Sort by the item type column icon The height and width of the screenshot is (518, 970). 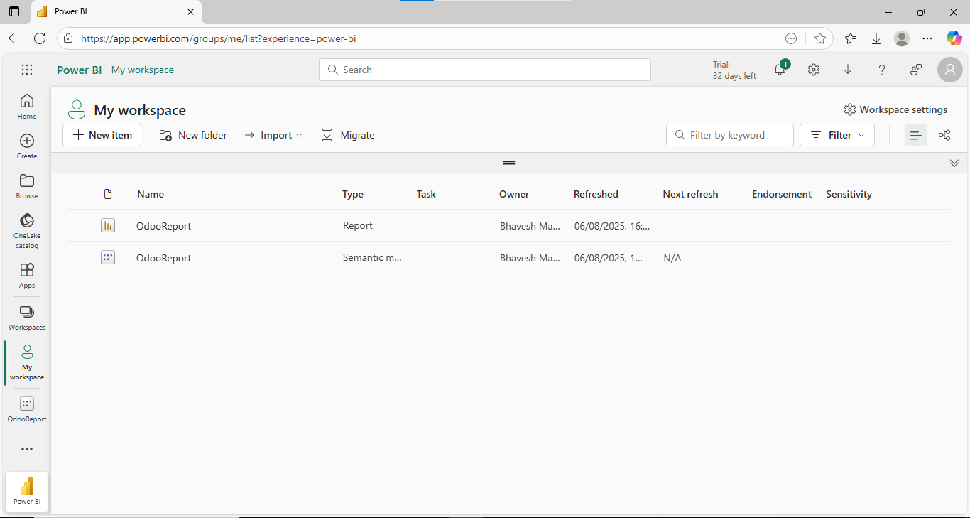[x=107, y=194]
